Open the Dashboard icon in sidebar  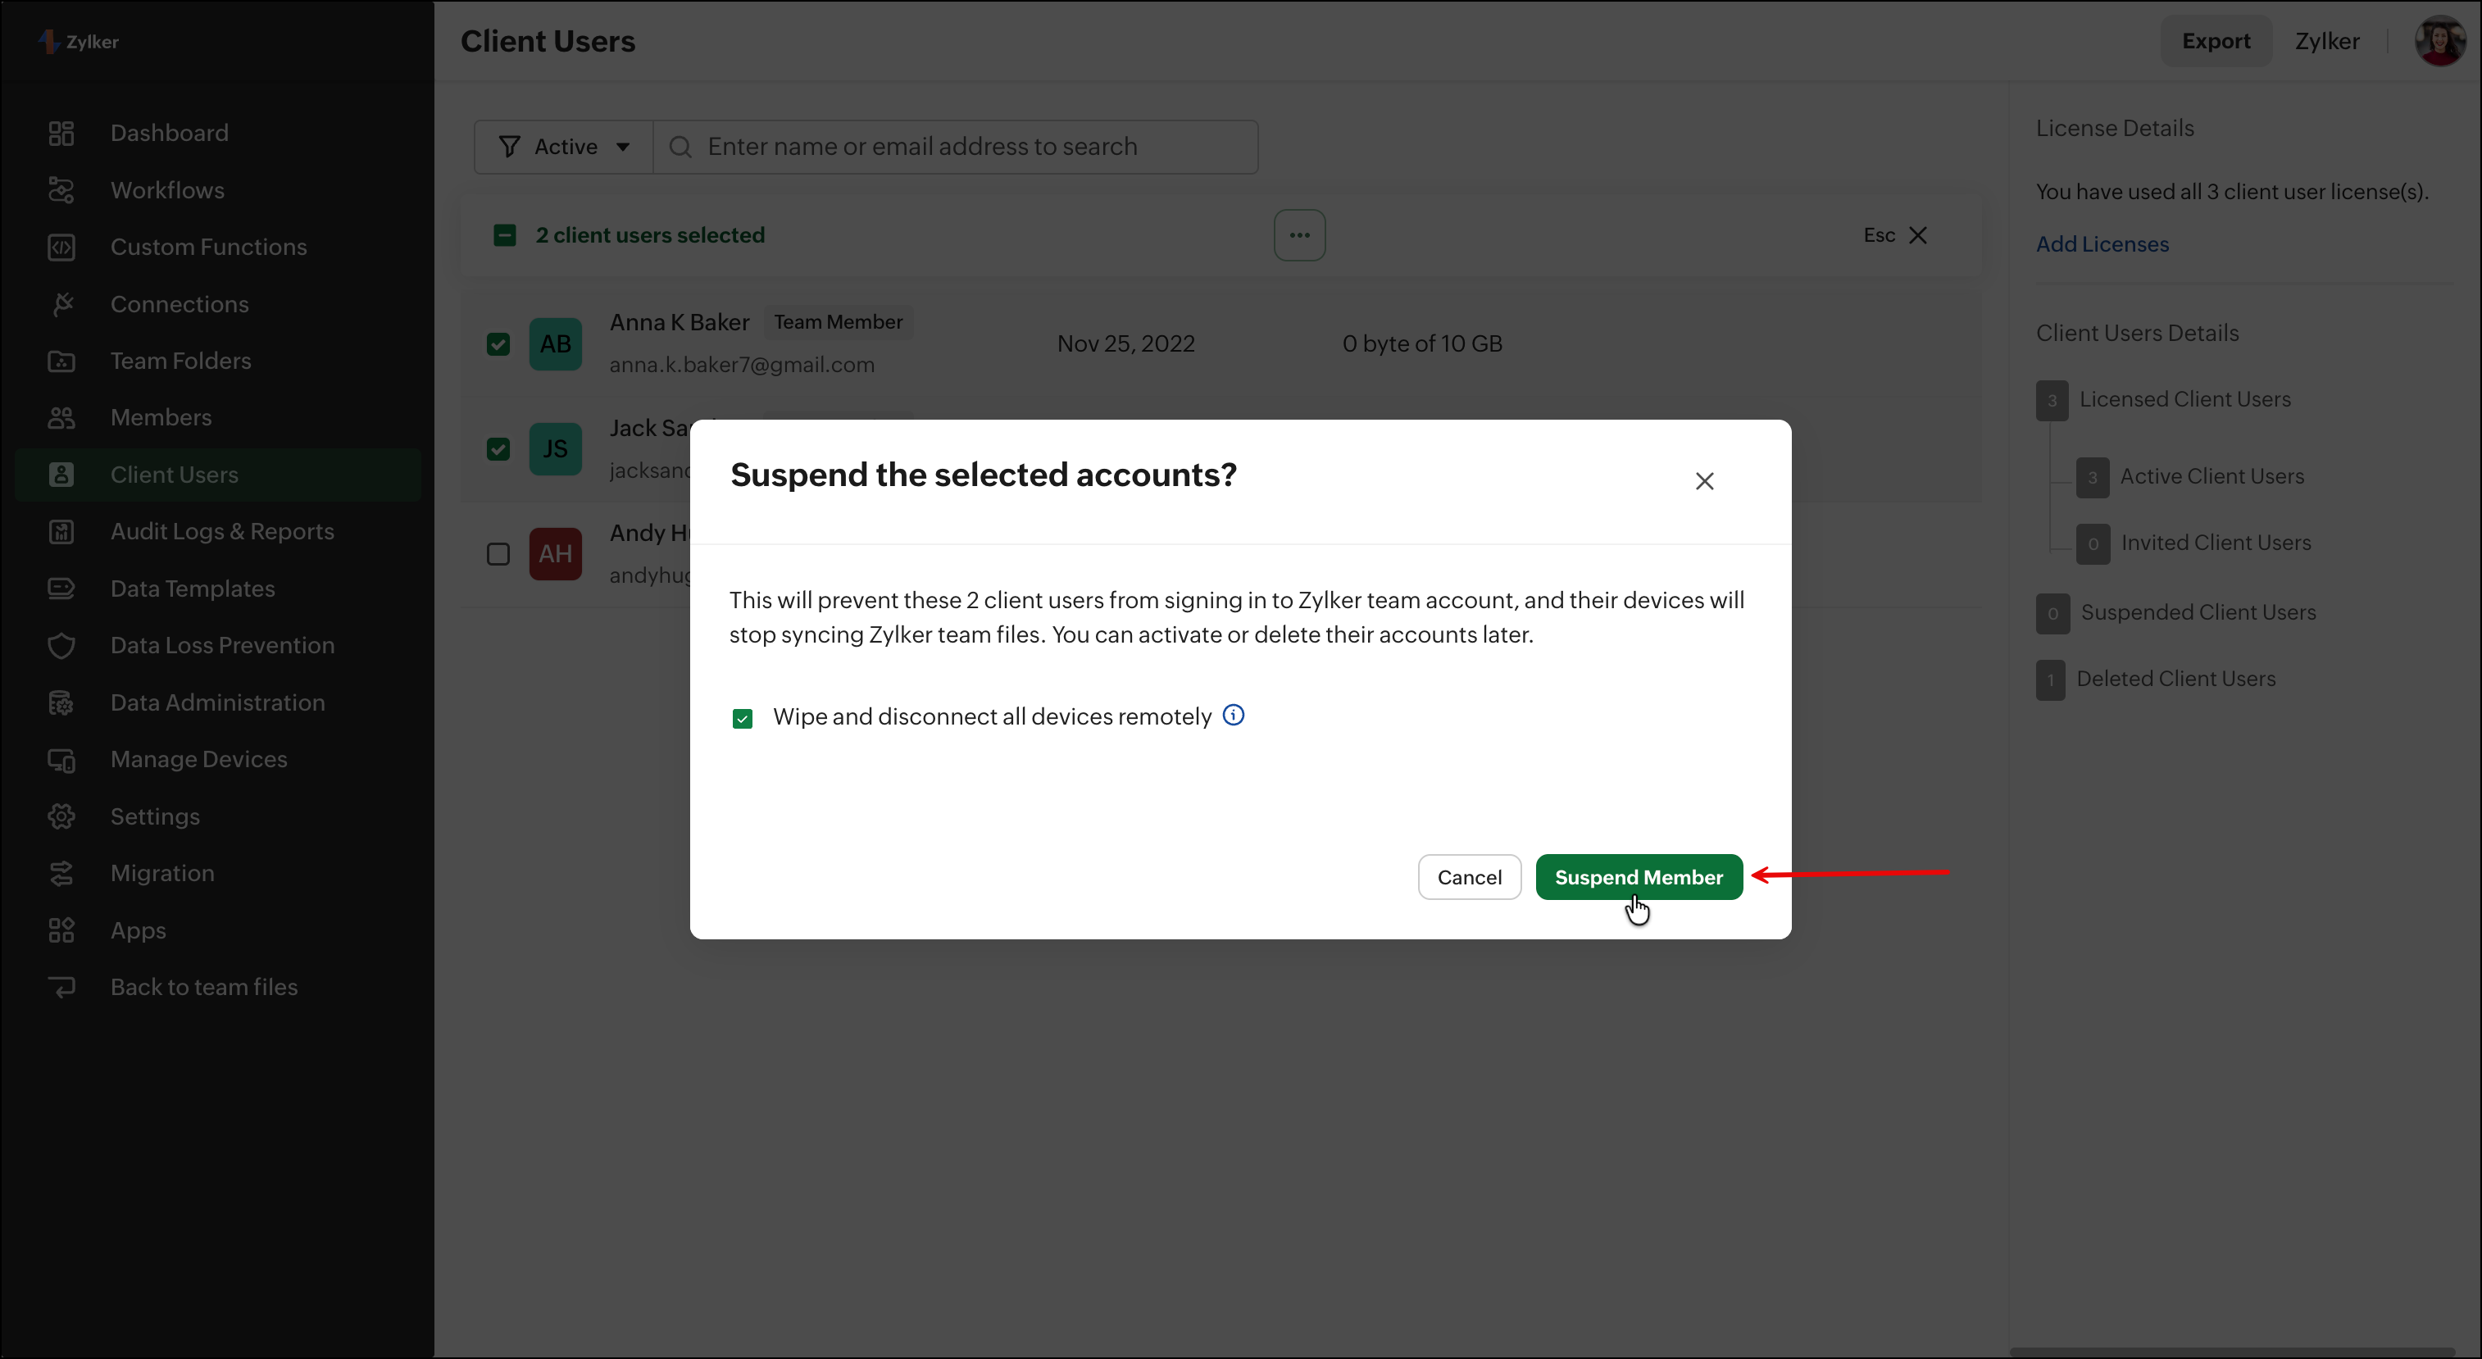(61, 133)
